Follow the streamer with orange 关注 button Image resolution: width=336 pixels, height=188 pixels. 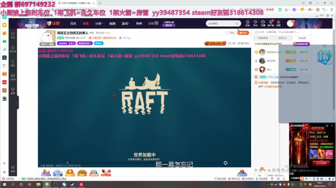(243, 33)
